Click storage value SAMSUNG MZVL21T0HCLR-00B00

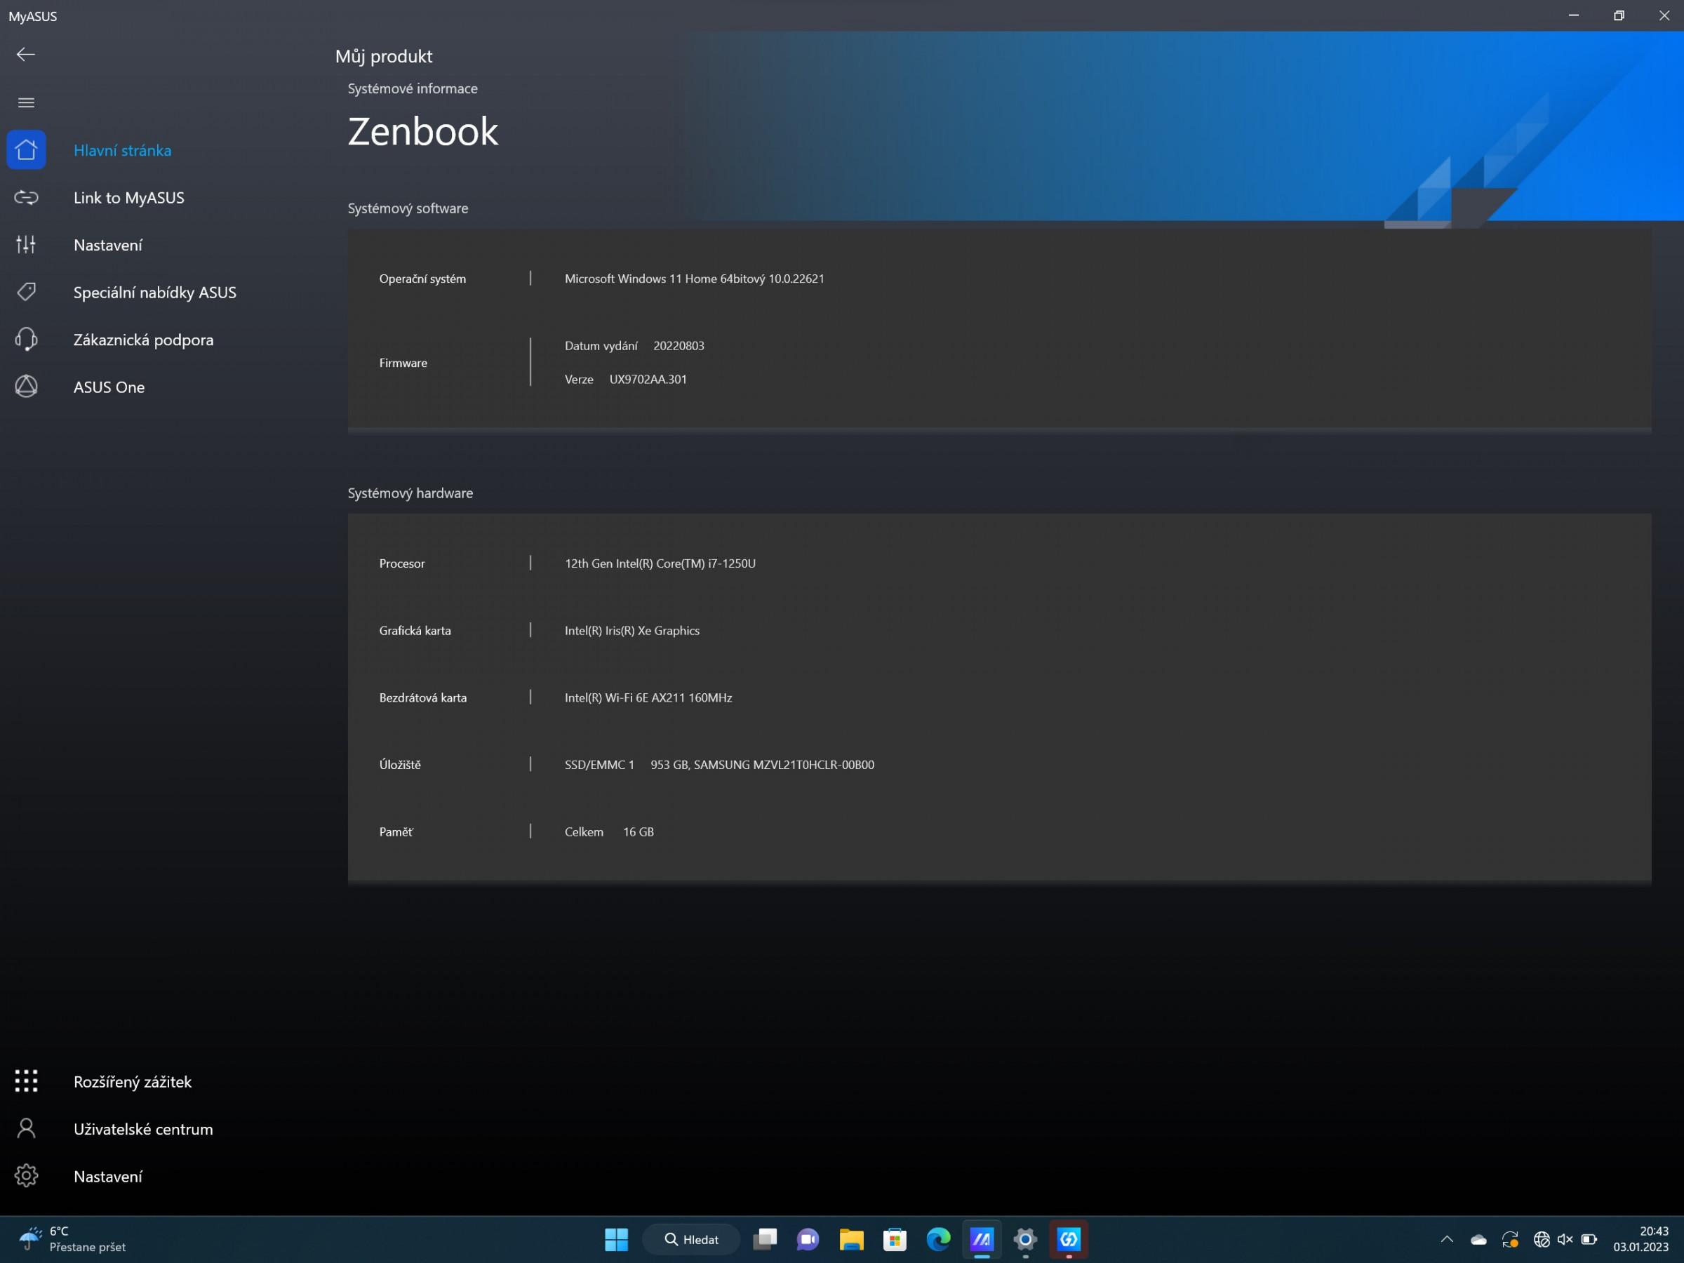click(x=762, y=764)
